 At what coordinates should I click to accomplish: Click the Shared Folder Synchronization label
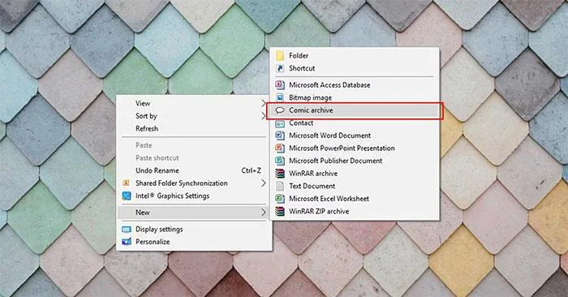coord(182,183)
